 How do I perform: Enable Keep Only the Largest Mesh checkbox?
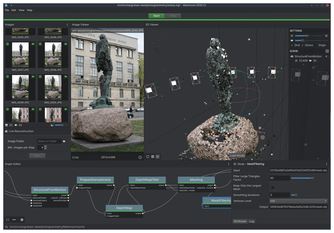[272, 187]
